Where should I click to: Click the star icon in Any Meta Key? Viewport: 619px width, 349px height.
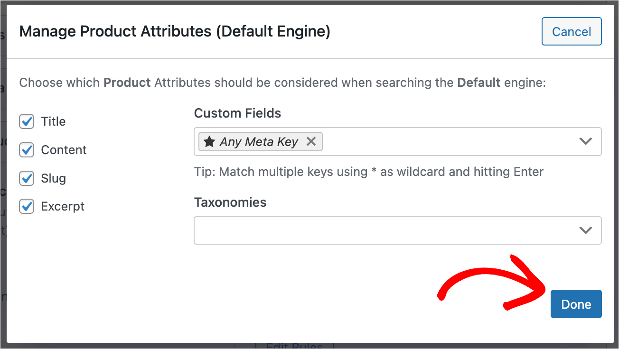pyautogui.click(x=209, y=141)
